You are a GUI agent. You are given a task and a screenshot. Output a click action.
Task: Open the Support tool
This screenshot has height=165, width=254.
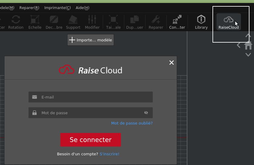coord(73,22)
